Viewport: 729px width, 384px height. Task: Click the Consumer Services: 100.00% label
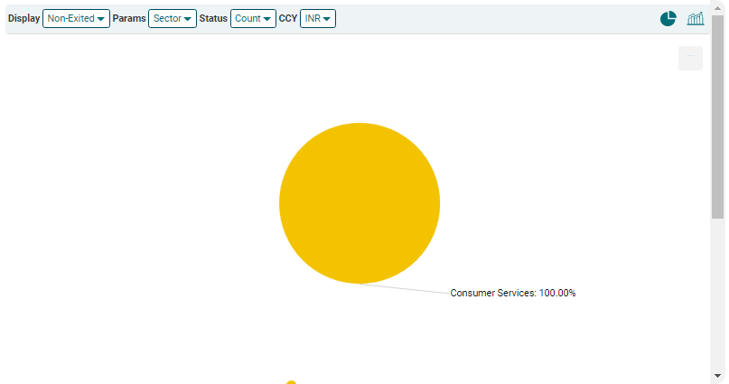click(512, 294)
